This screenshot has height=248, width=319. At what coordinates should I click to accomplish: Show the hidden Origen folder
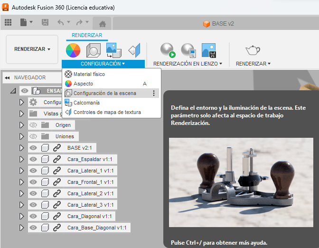point(33,125)
